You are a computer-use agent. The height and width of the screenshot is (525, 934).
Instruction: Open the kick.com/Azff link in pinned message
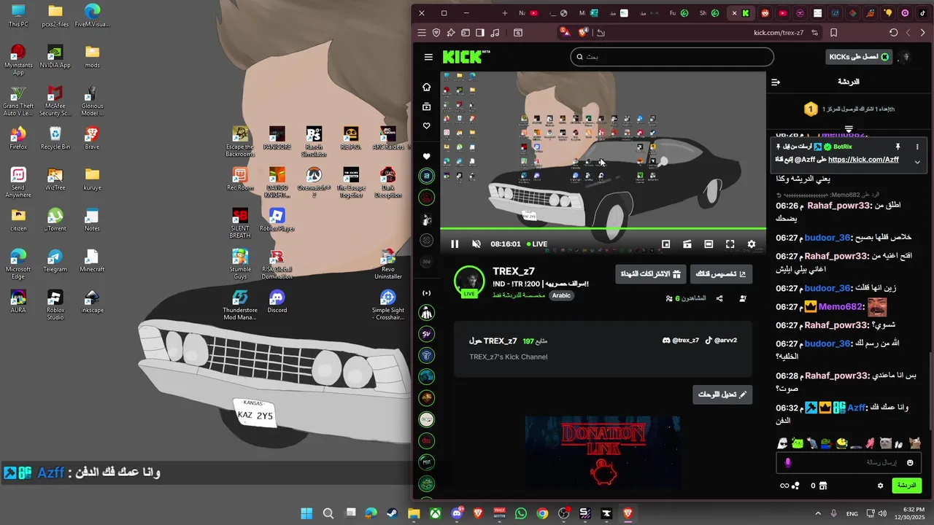coord(863,160)
